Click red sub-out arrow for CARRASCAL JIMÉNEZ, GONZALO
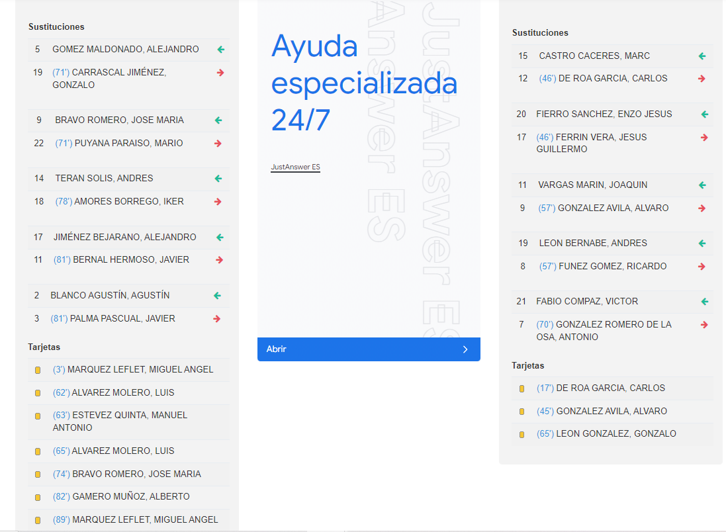Screen dimensions: 726x532 coord(220,73)
